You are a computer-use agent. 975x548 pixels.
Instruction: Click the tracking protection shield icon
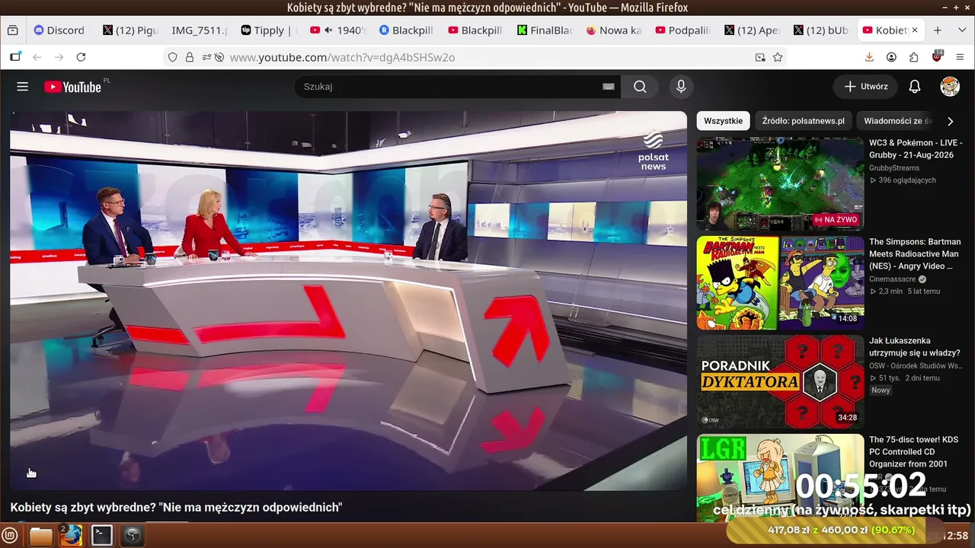point(173,57)
